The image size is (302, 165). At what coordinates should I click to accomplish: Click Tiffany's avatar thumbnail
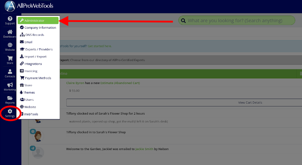tap(38, 136)
